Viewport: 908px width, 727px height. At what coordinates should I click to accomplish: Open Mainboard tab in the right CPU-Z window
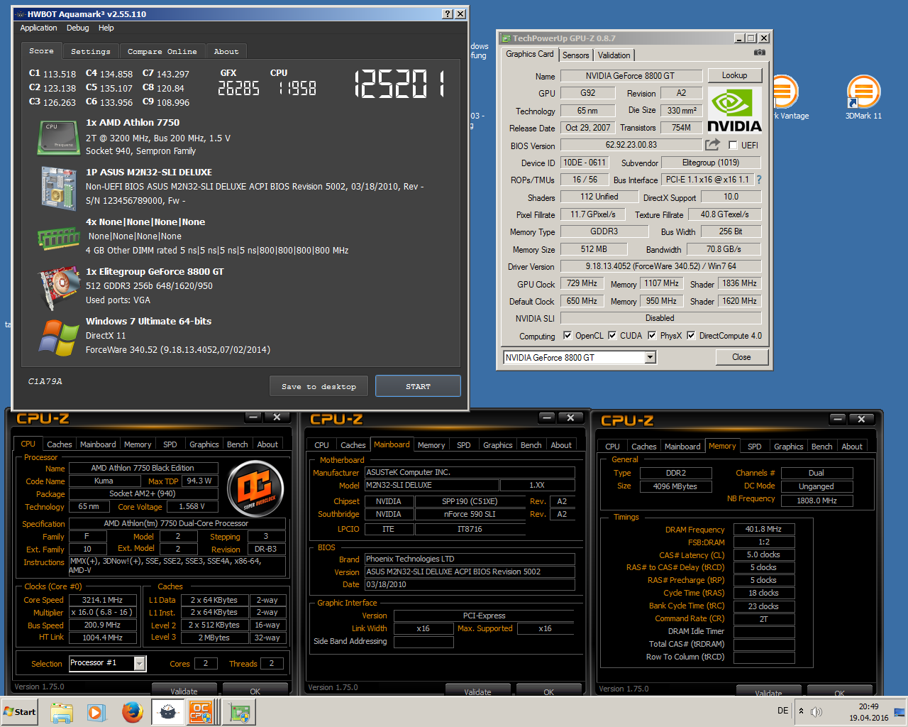pyautogui.click(x=682, y=447)
